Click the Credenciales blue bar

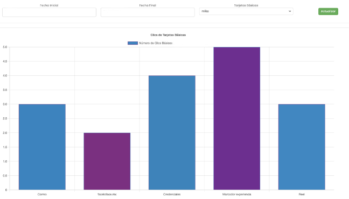[172, 133]
